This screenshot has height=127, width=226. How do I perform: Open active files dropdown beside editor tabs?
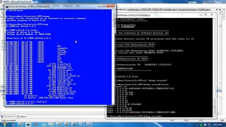point(216,10)
